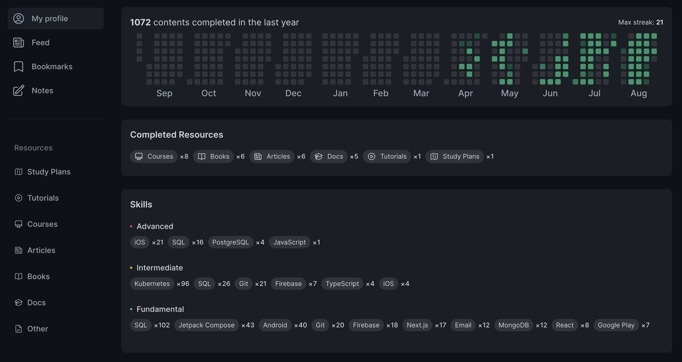This screenshot has height=362, width=682.
Task: Select the PostgreSQL skill tag
Action: coord(231,242)
